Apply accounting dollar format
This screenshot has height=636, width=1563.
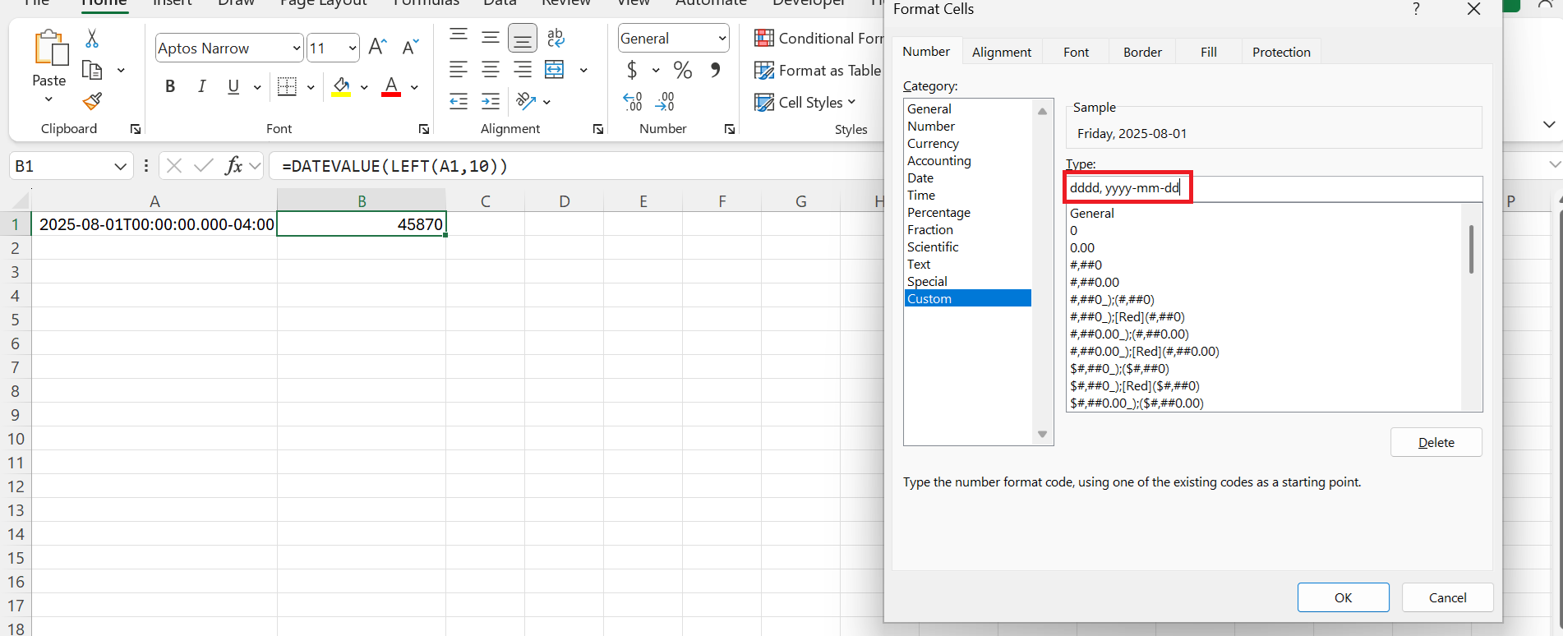tap(632, 70)
